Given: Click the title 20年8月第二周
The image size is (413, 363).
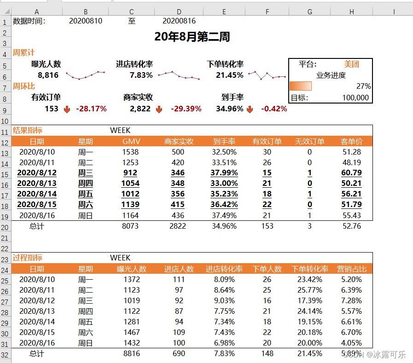Looking at the screenshot, I should coord(192,37).
